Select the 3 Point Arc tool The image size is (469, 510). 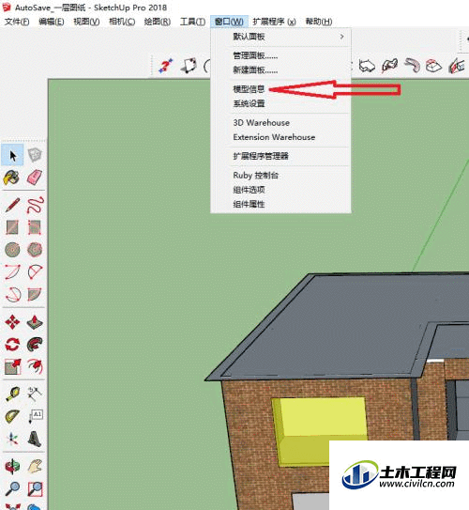[x=13, y=294]
